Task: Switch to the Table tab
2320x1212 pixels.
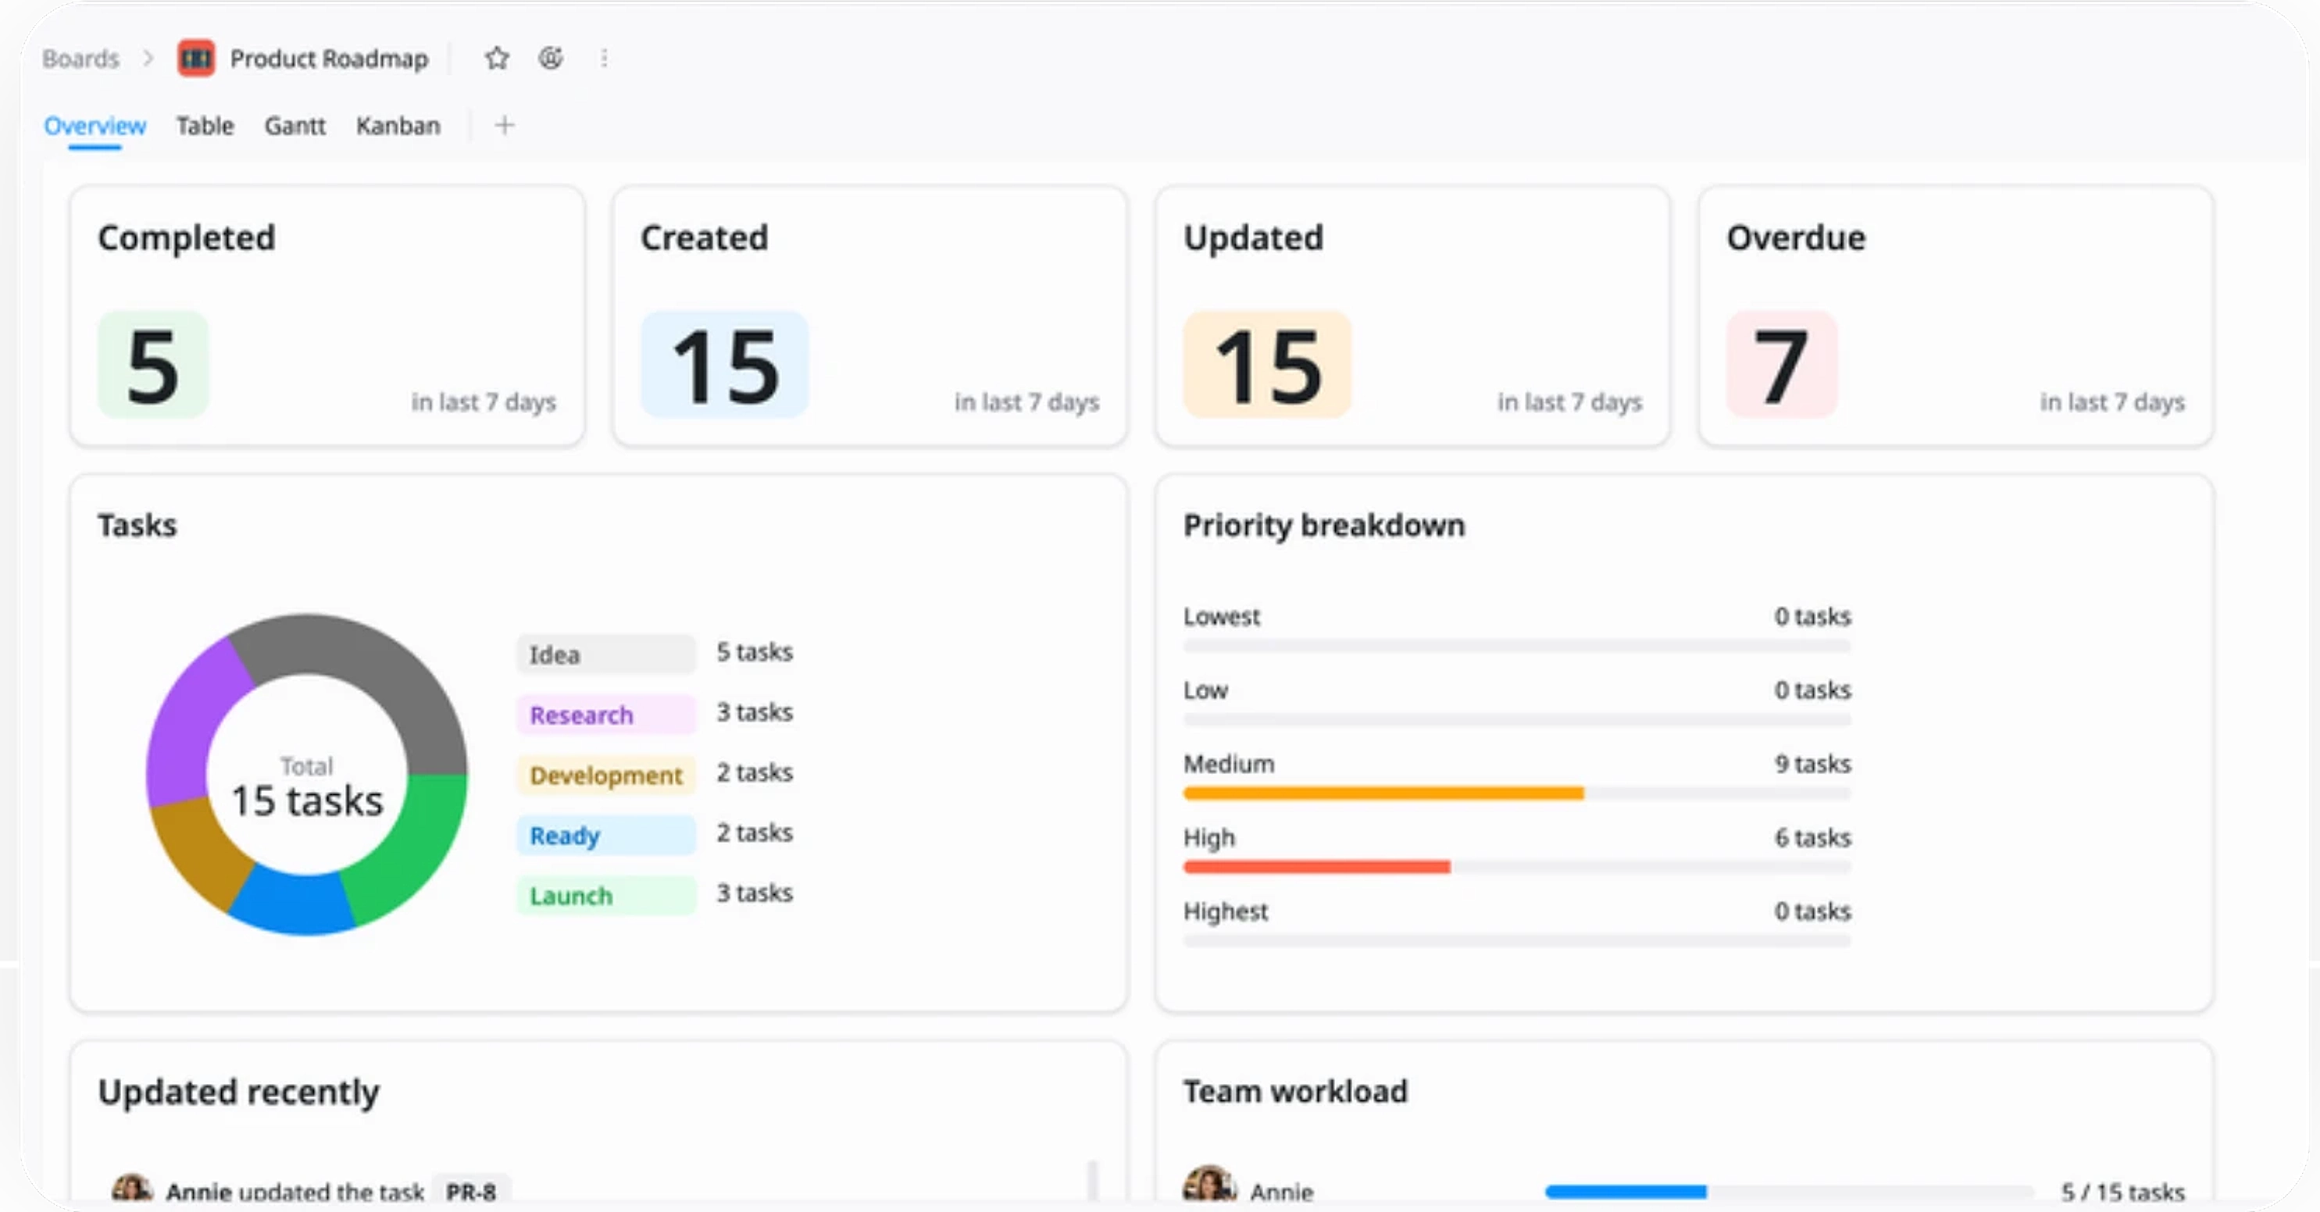Action: (x=205, y=125)
